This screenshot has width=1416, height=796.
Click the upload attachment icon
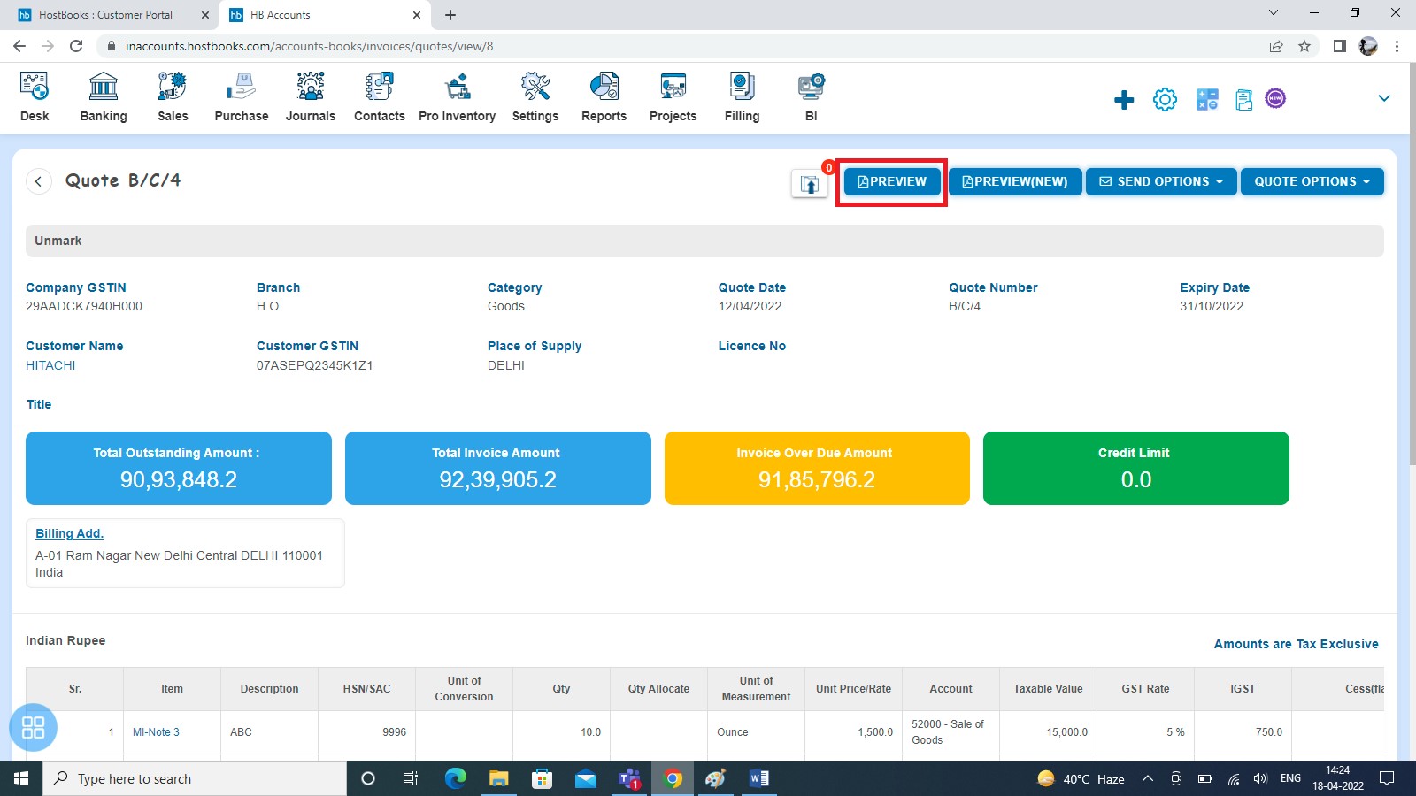(x=809, y=184)
